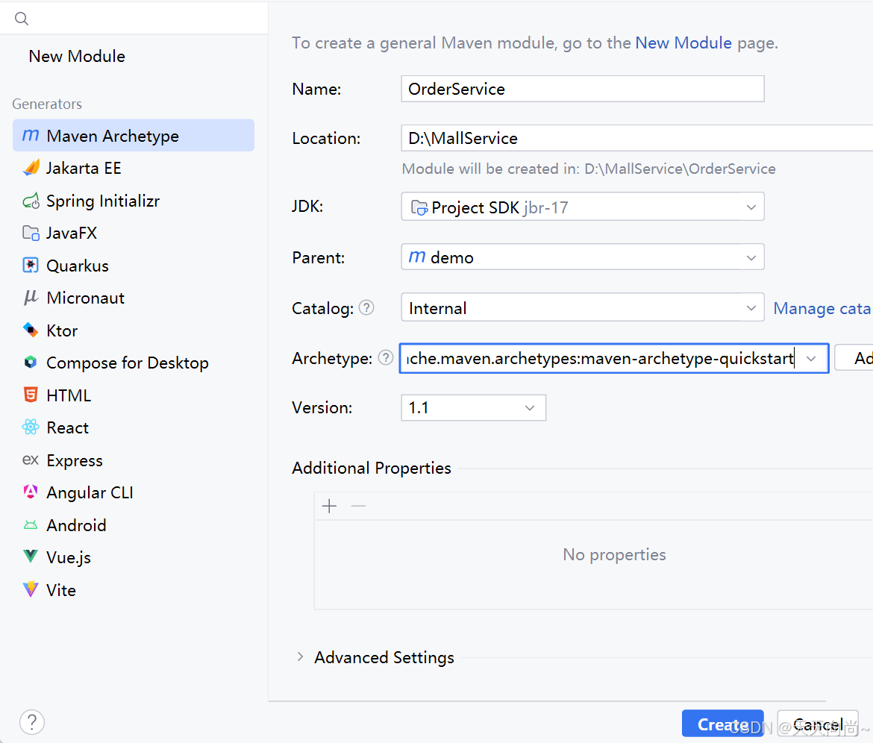Click the Name input field
Screen dimensions: 873x743
(x=582, y=89)
